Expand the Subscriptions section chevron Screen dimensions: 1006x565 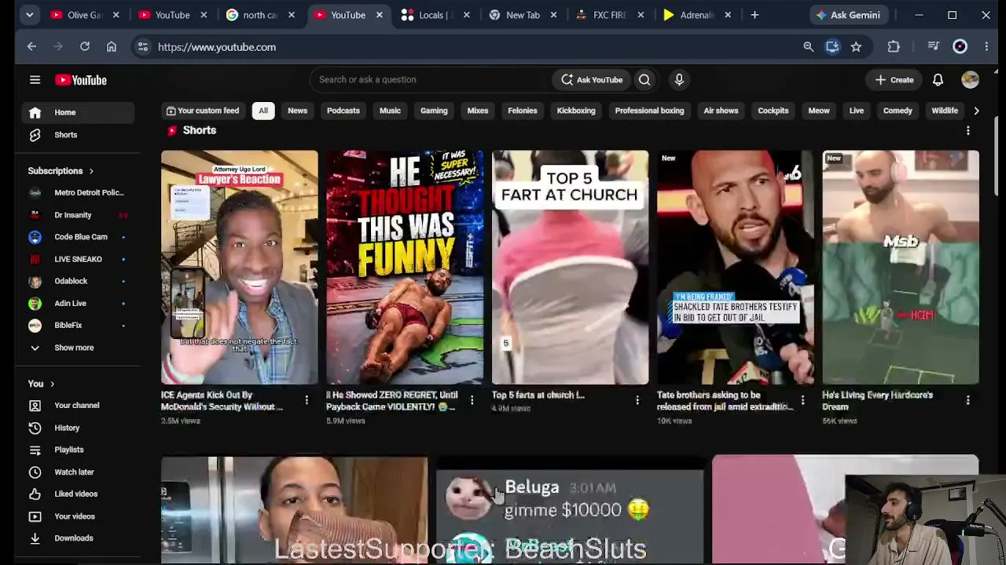tap(91, 171)
